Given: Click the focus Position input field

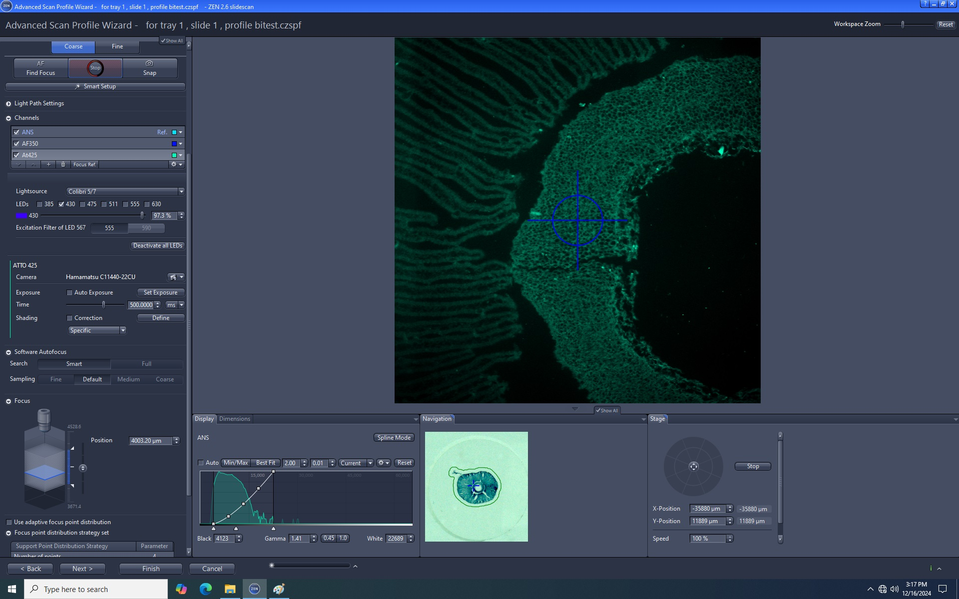Looking at the screenshot, I should pos(151,441).
